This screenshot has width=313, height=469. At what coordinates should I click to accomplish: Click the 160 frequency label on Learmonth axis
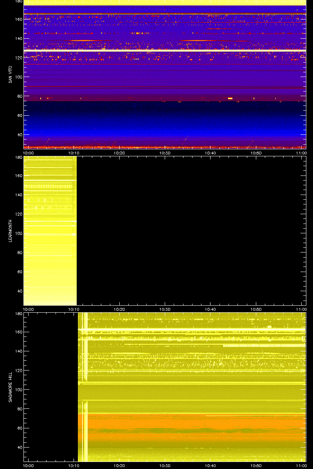coord(18,175)
